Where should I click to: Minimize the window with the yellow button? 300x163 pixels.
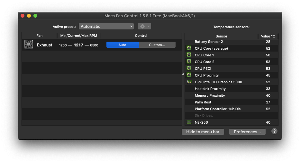29,16
